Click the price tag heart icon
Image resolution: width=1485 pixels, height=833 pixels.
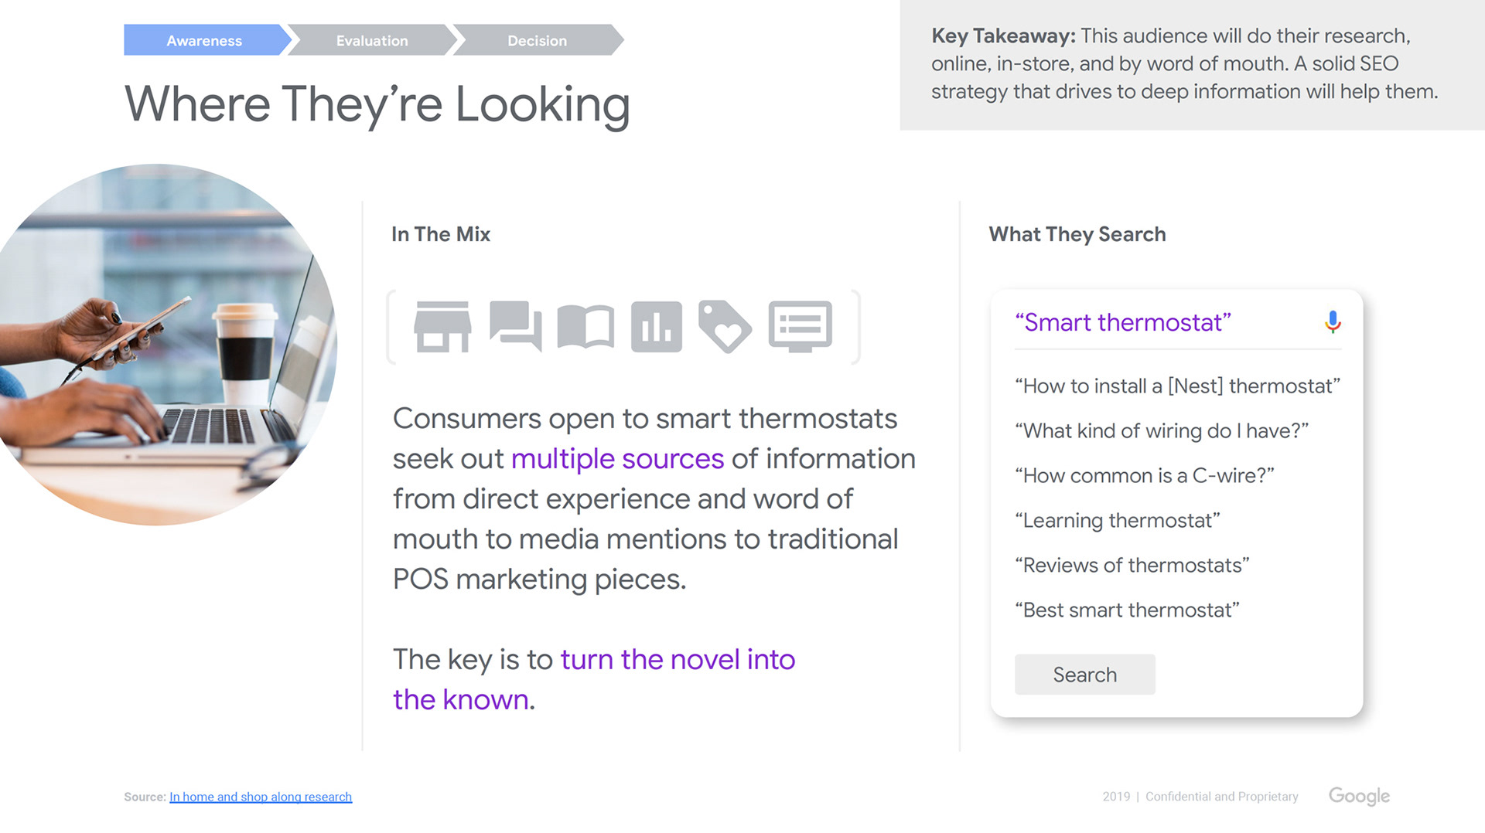point(725,327)
